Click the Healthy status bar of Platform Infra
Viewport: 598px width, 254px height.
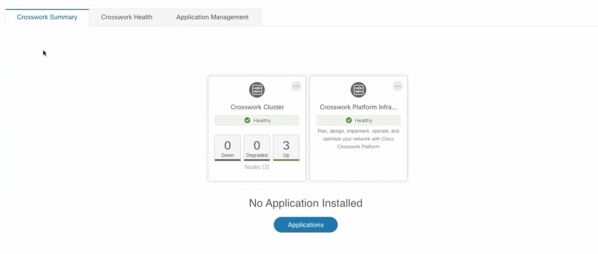pyautogui.click(x=358, y=120)
